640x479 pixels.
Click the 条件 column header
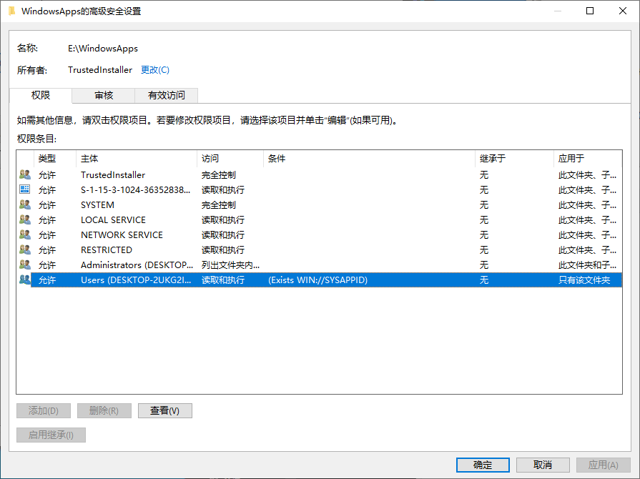click(370, 158)
